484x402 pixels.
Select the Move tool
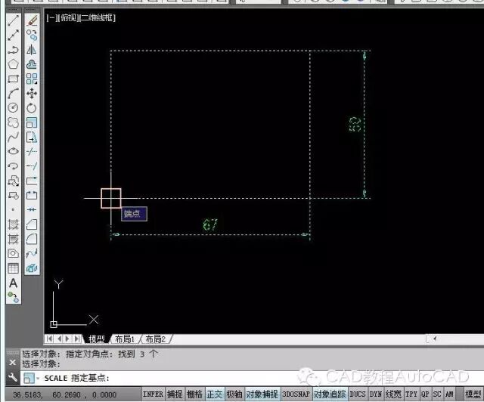[32, 93]
